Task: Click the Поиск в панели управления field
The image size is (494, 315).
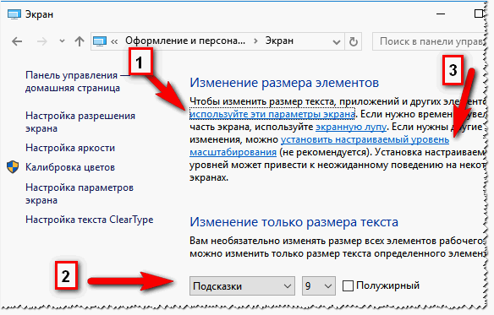Action: (428, 41)
